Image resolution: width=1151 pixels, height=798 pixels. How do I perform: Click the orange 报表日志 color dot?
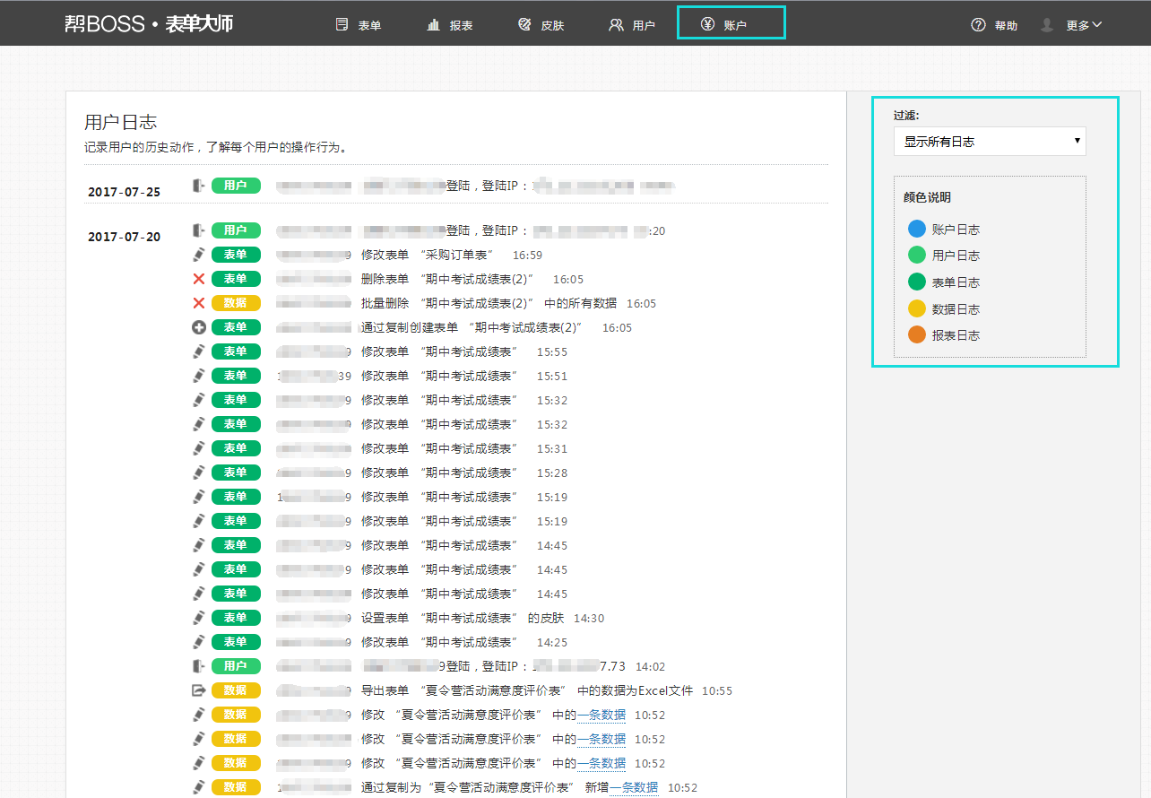pos(916,335)
